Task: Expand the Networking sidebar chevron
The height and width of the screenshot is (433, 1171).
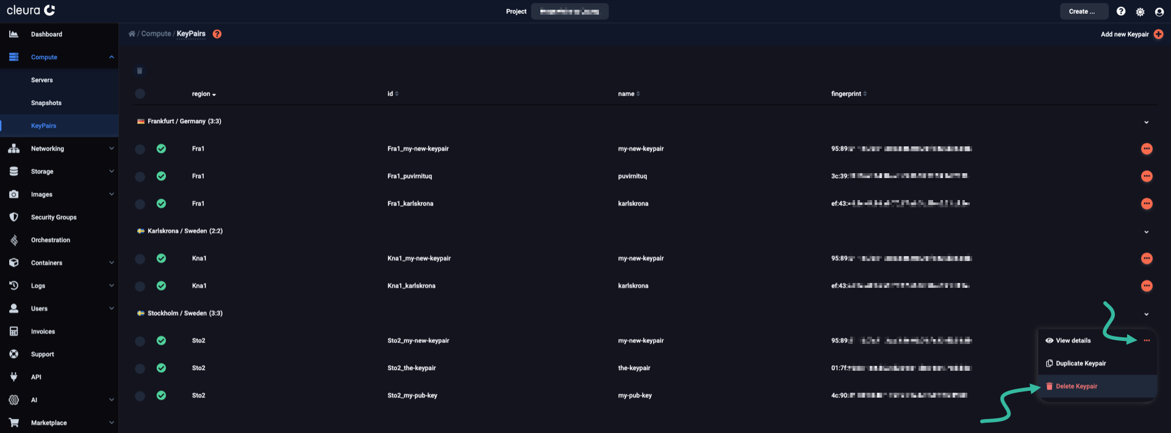Action: (112, 148)
